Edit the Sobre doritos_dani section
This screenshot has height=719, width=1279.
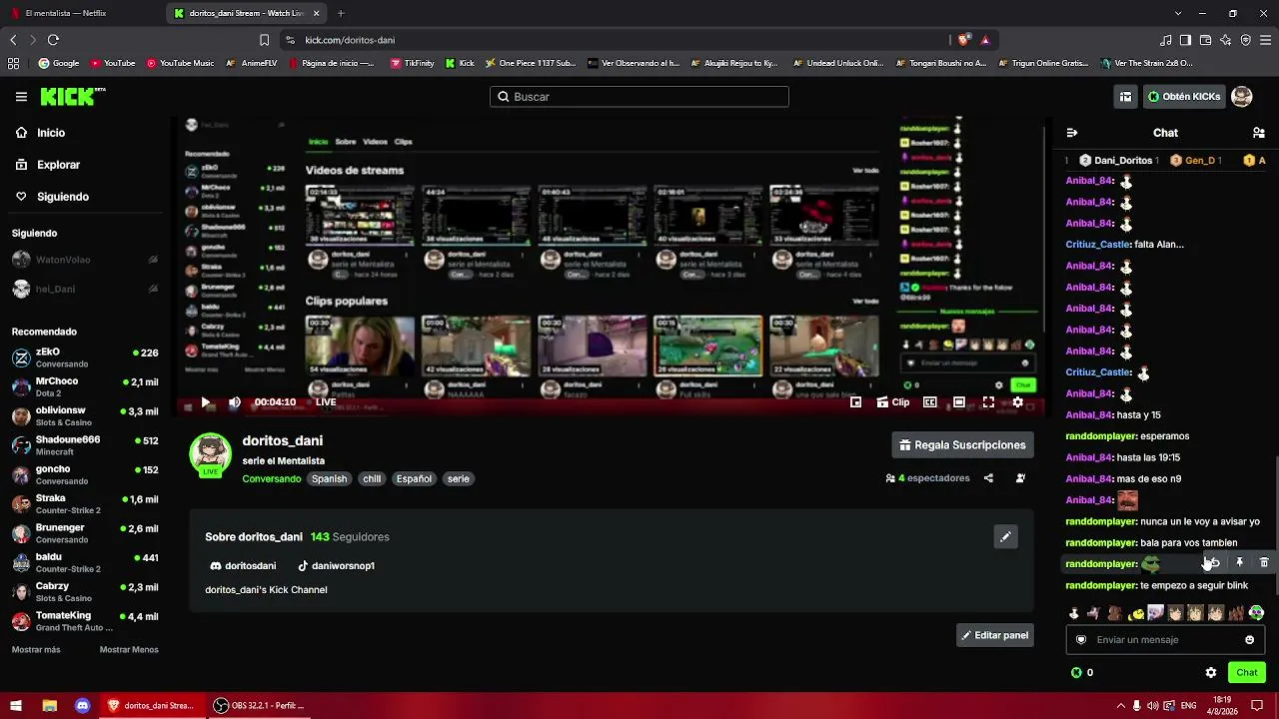click(x=1005, y=537)
